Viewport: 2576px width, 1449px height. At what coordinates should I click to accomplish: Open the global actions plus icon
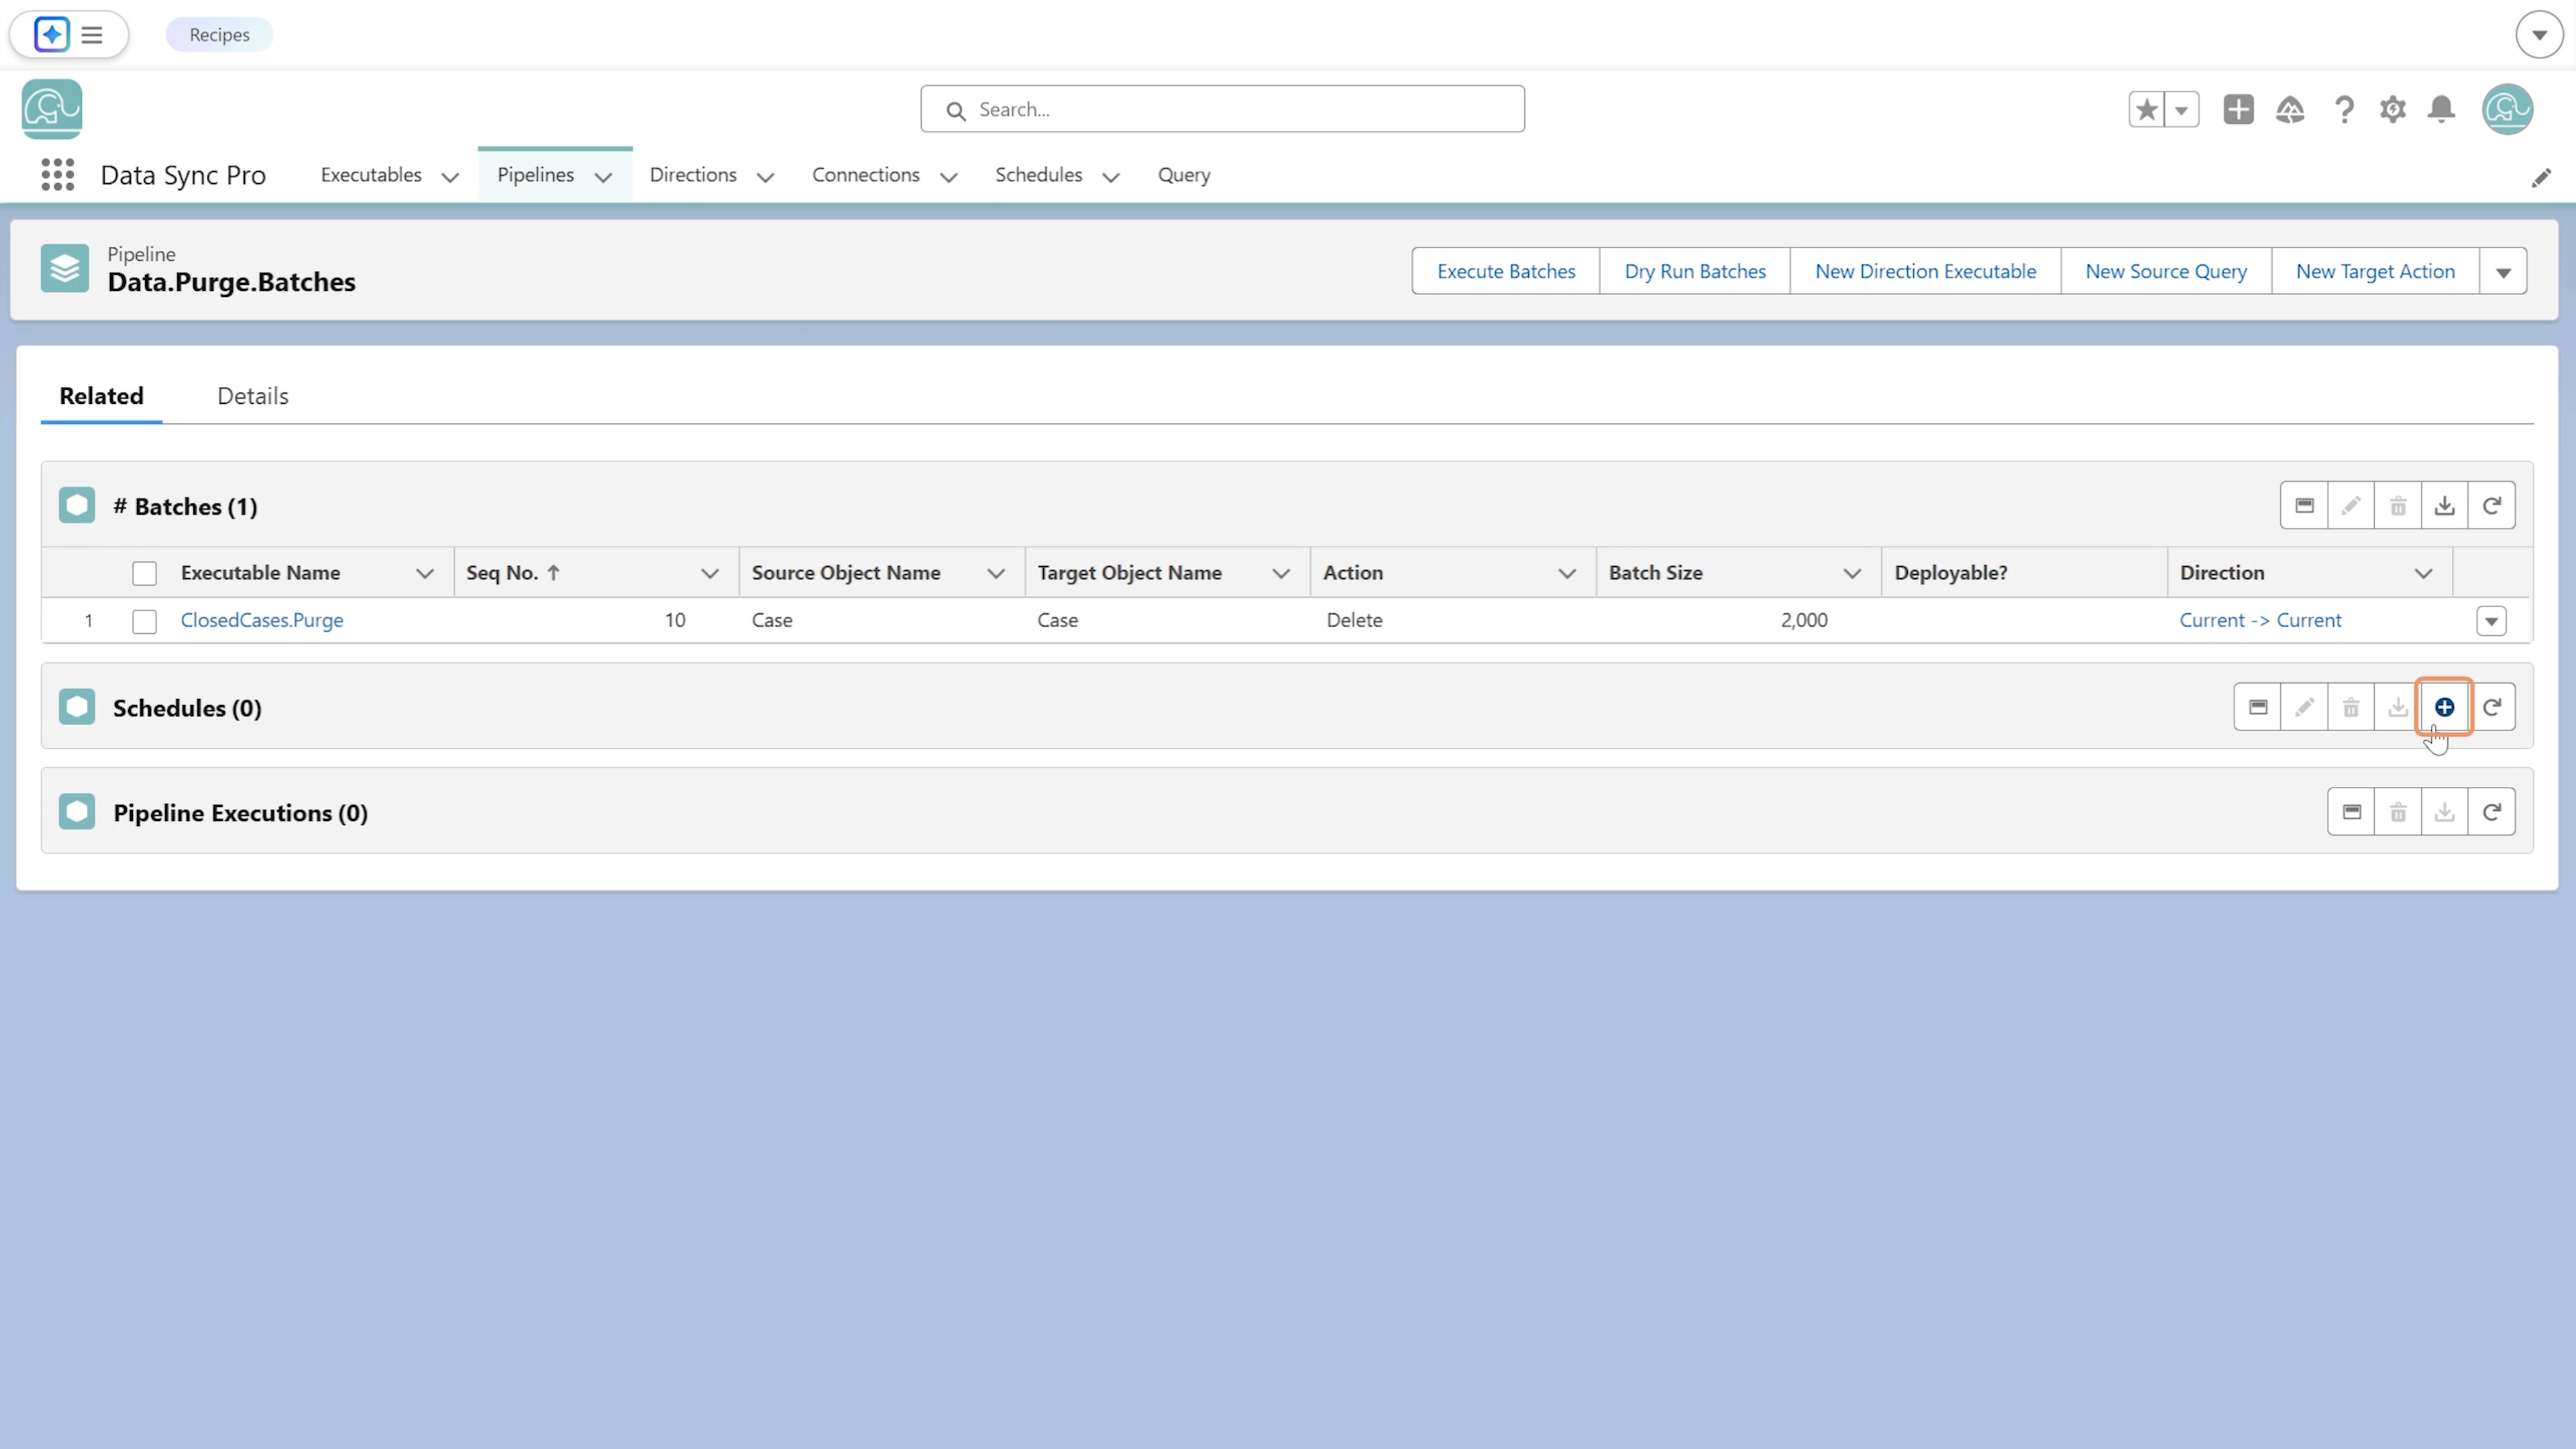pyautogui.click(x=2238, y=109)
